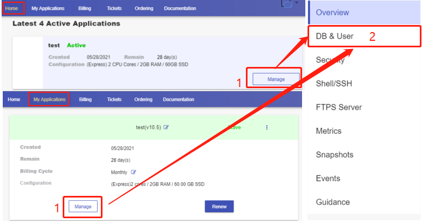Screen dimensions: 422x222
Task: View Metrics in the sidebar
Action: coord(329,131)
